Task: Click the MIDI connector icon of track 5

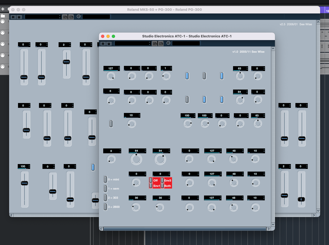Action: pos(3,67)
